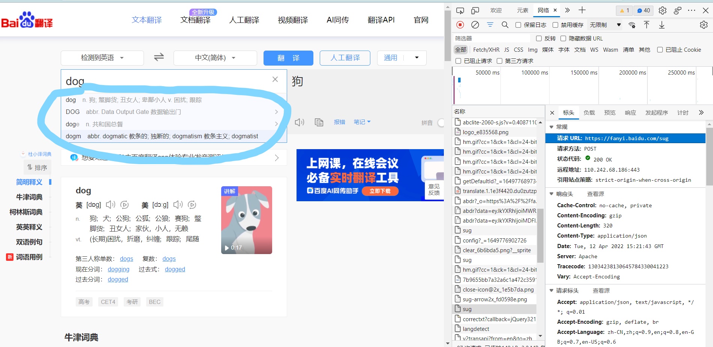Click 立即下载 in the ad banner
Viewport: 713px width, 347px height.
click(x=380, y=191)
